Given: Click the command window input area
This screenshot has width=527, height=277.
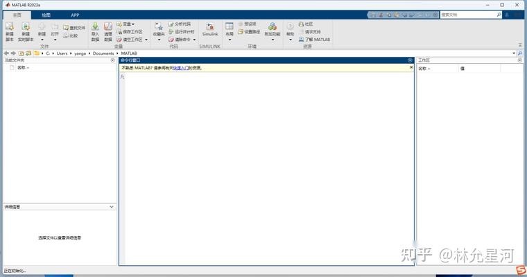Looking at the screenshot, I should coord(269,168).
